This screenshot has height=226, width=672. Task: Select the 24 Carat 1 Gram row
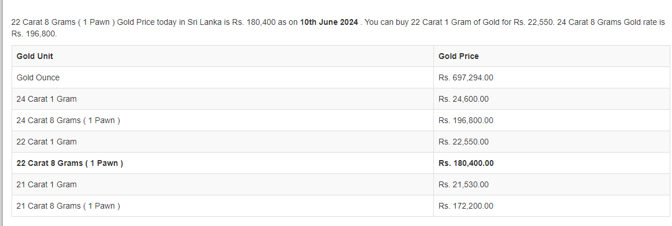coord(341,99)
